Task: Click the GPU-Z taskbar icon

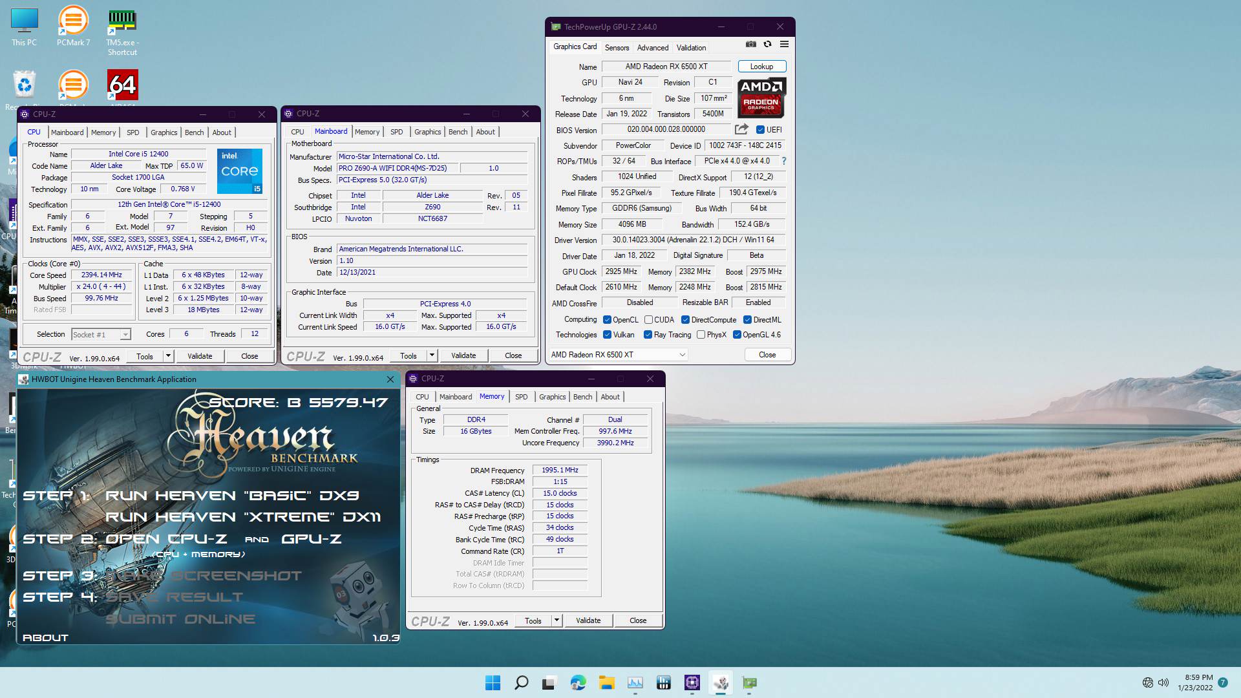Action: click(749, 682)
